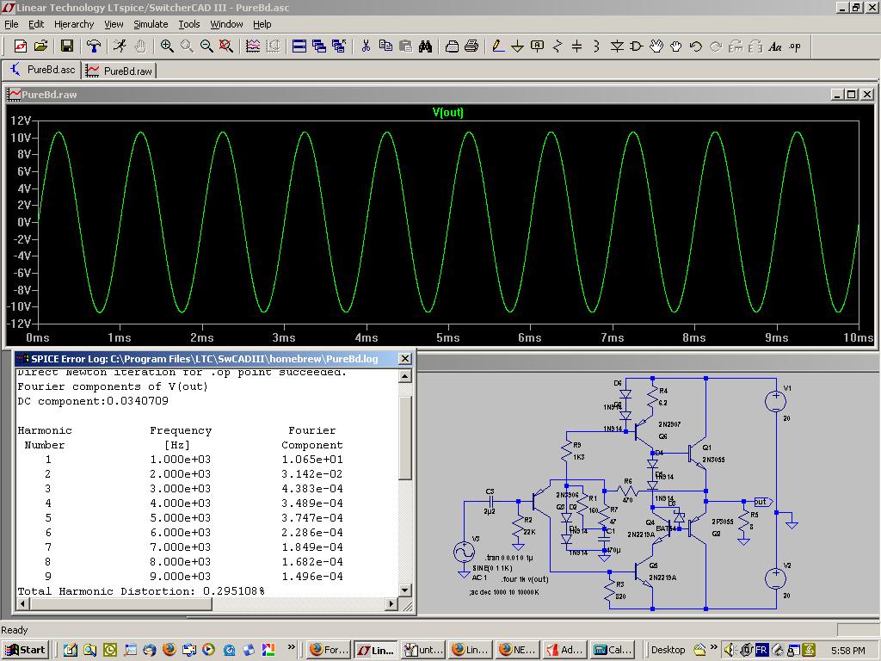Image resolution: width=881 pixels, height=661 pixels.
Task: Click the Zoom In magnifier icon
Action: point(167,46)
